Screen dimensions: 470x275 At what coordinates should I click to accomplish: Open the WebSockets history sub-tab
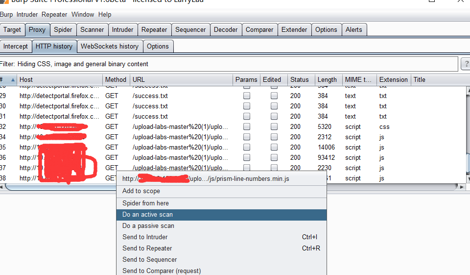(x=110, y=46)
